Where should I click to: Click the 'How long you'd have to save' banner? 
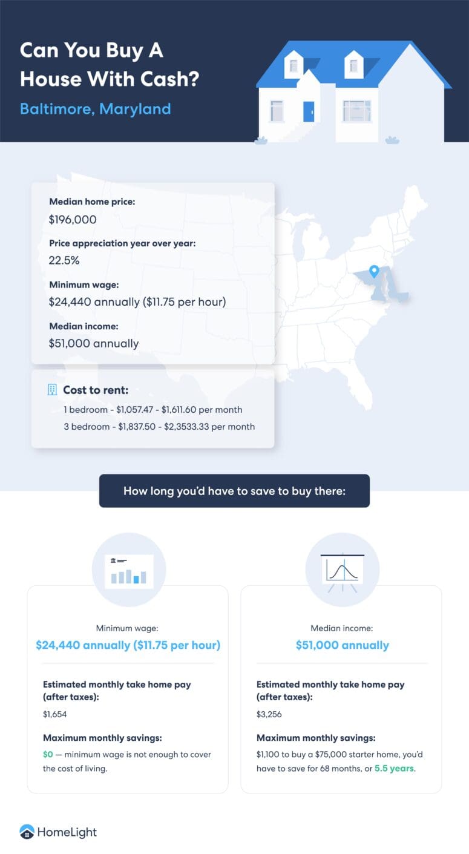(234, 490)
